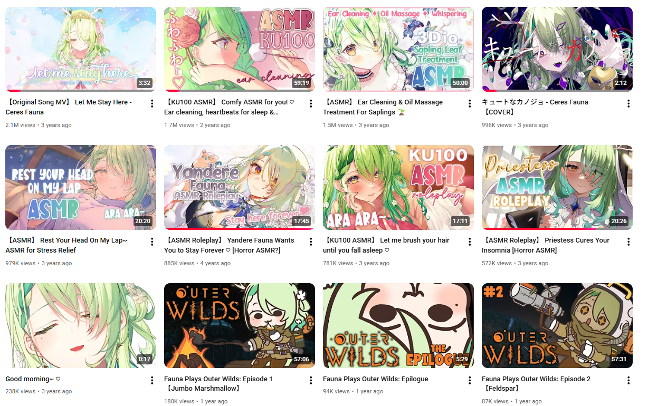Open three-dot menu for Good morning video
Screen dimensions: 648x406
pyautogui.click(x=152, y=380)
